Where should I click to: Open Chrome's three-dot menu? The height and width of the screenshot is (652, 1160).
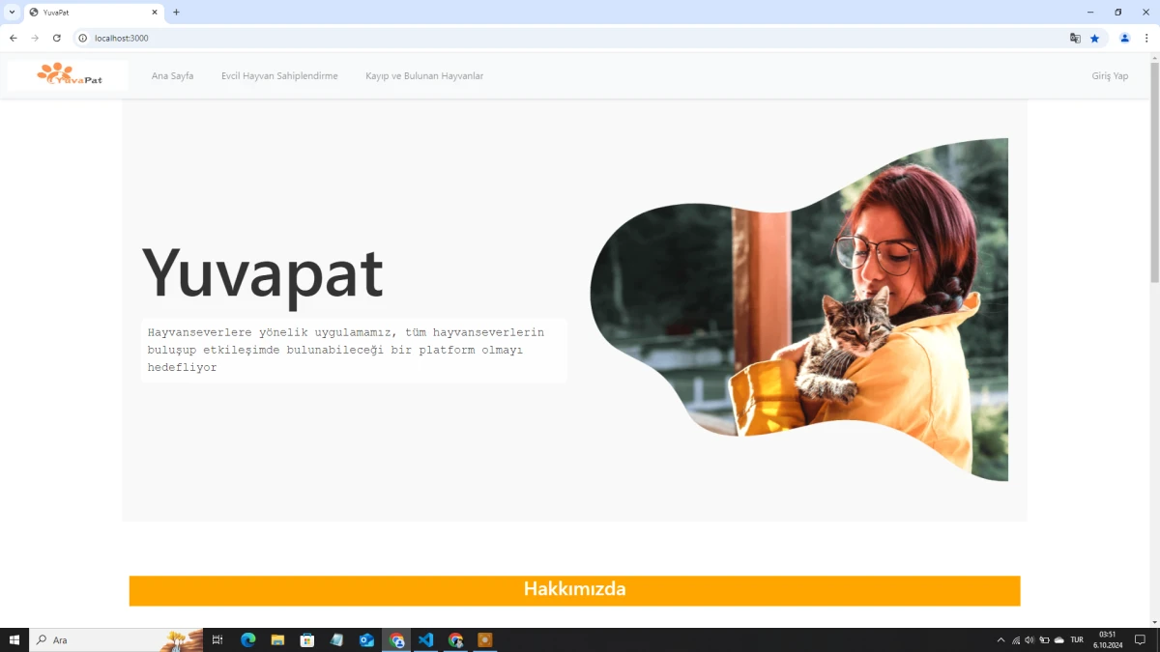click(x=1146, y=38)
